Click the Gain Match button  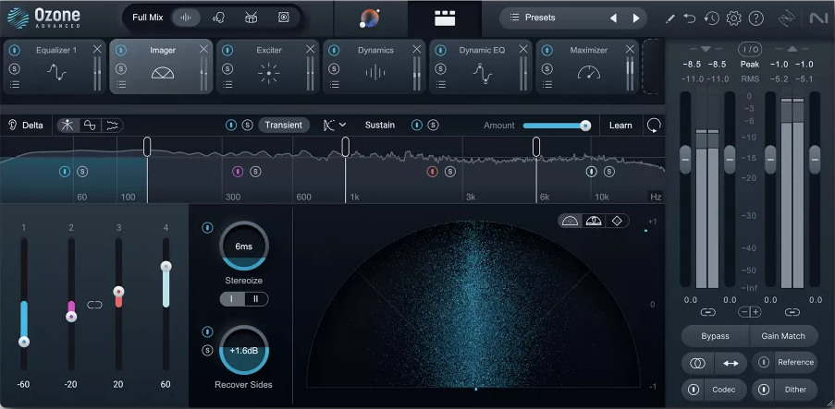(x=783, y=336)
